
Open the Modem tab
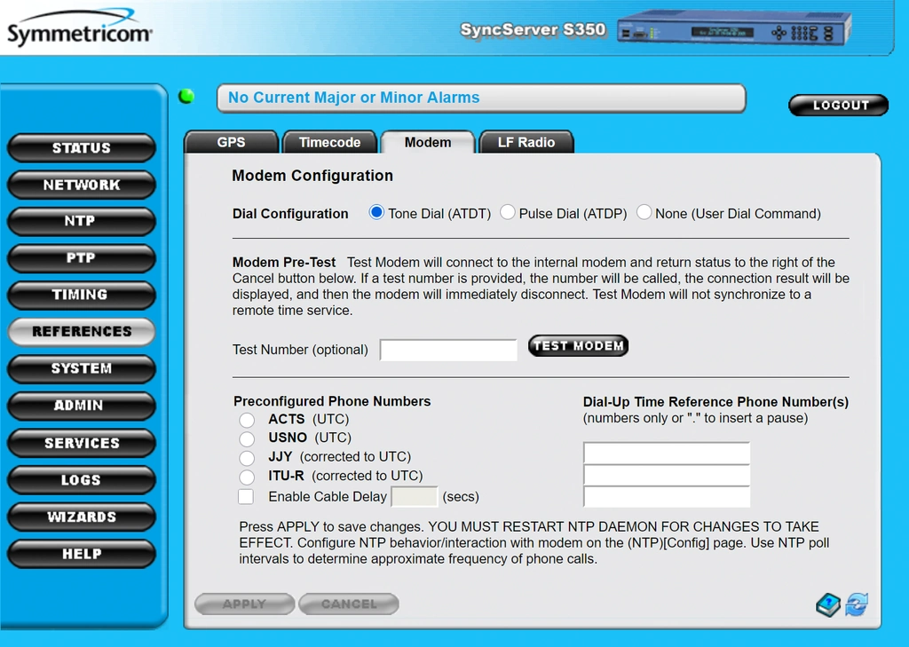428,142
